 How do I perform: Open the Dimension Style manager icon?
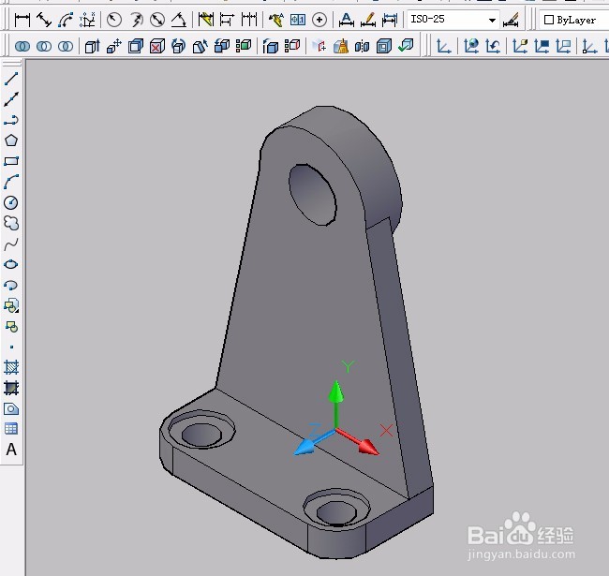click(512, 20)
